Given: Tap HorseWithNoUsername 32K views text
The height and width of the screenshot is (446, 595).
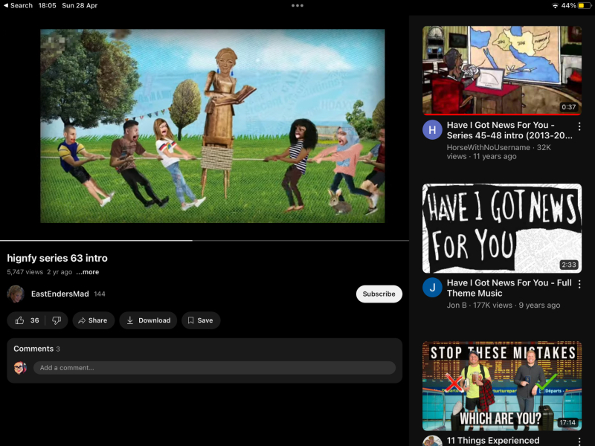Looking at the screenshot, I should click(498, 152).
